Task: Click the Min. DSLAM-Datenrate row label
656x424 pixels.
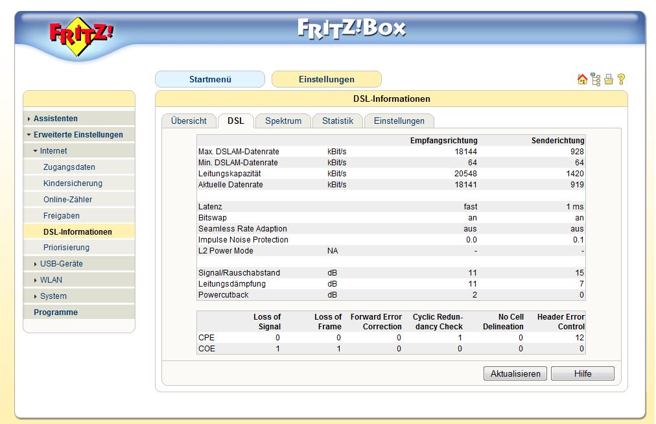Action: click(x=238, y=162)
